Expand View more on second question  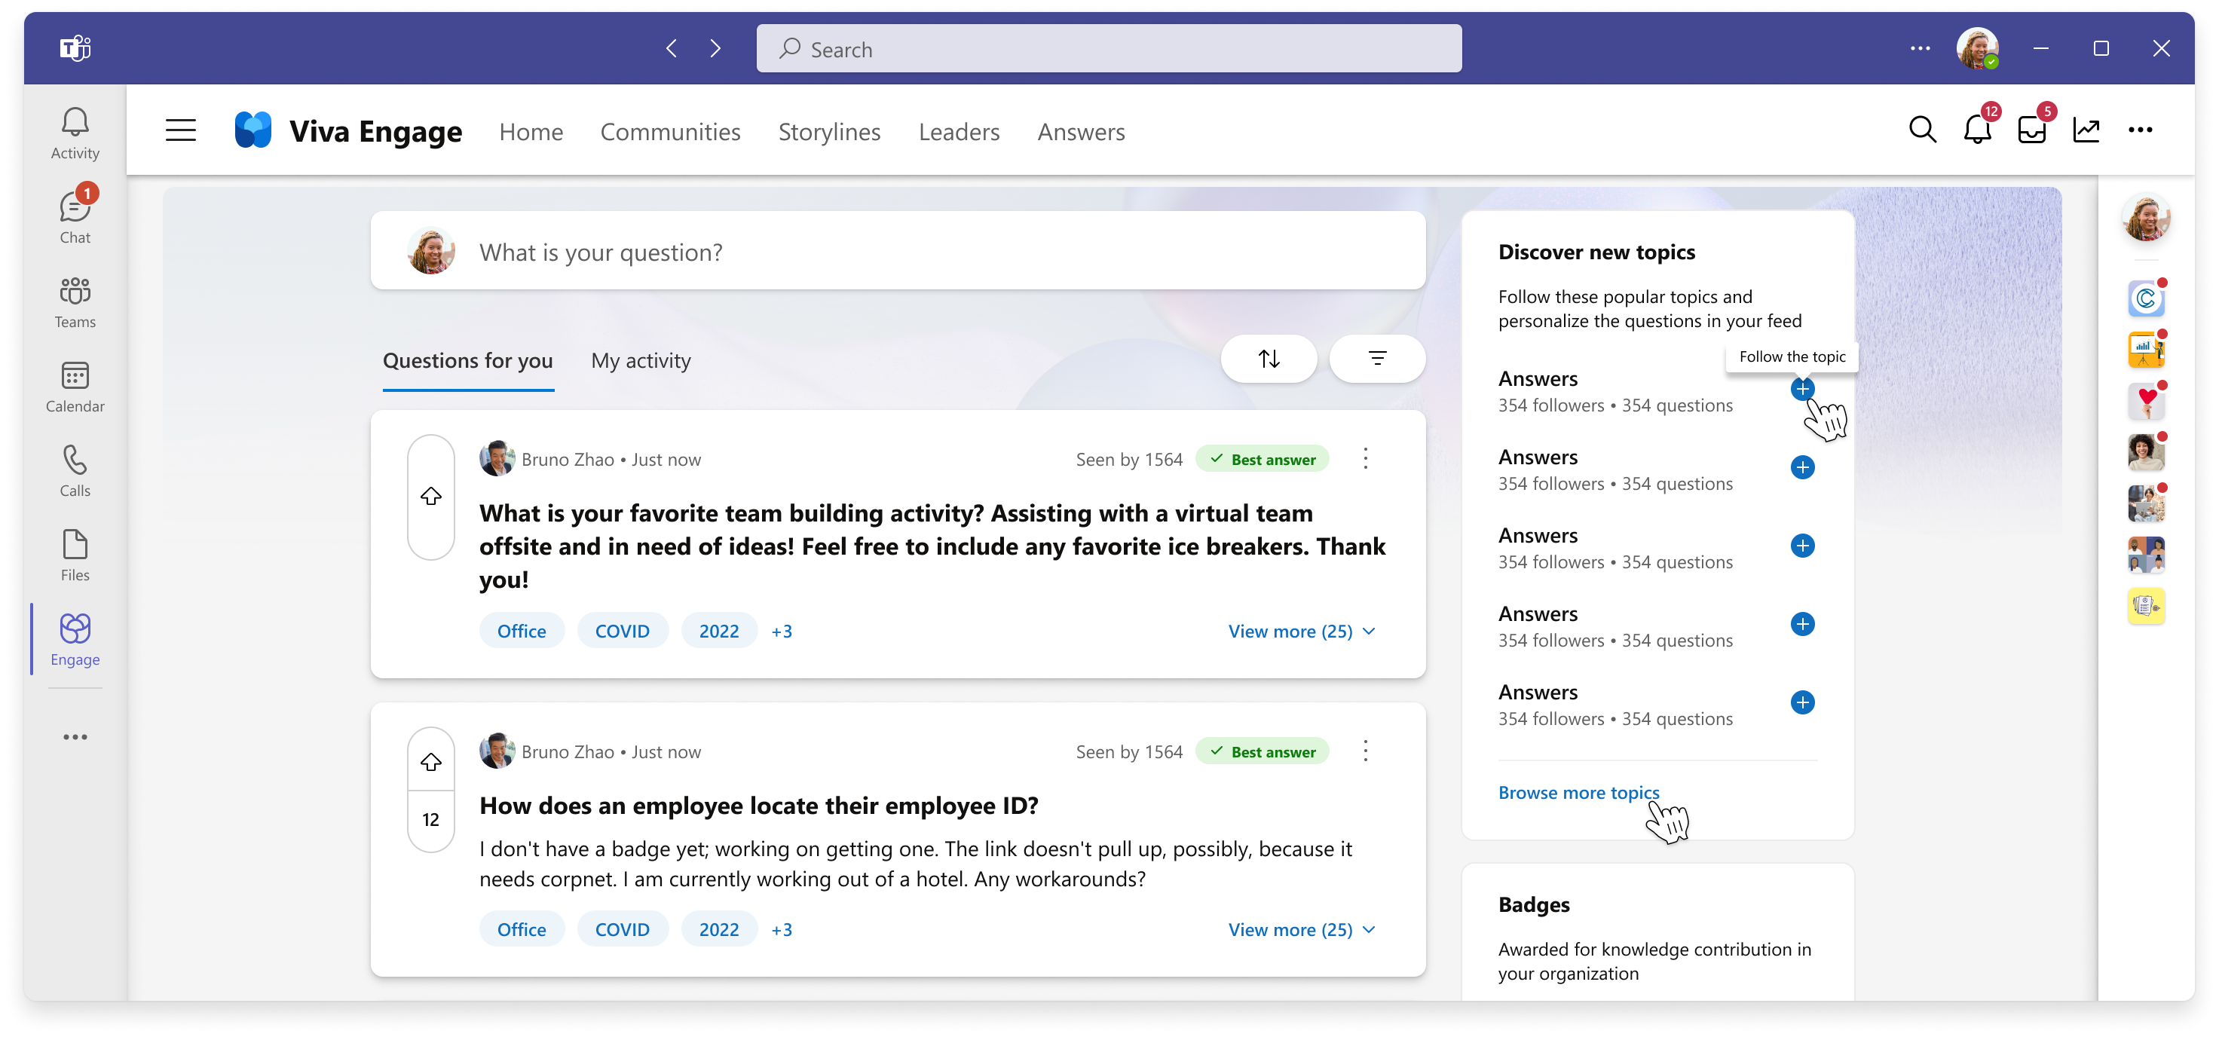tap(1302, 929)
